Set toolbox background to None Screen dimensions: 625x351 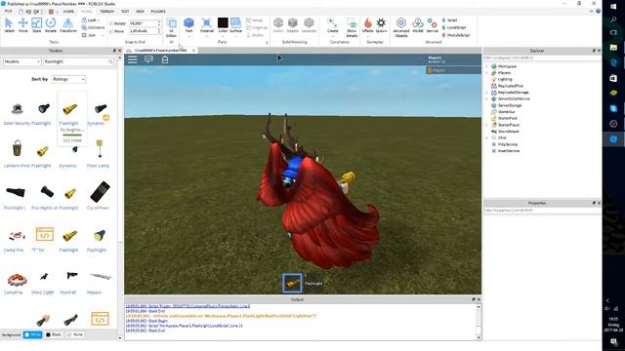(75, 334)
